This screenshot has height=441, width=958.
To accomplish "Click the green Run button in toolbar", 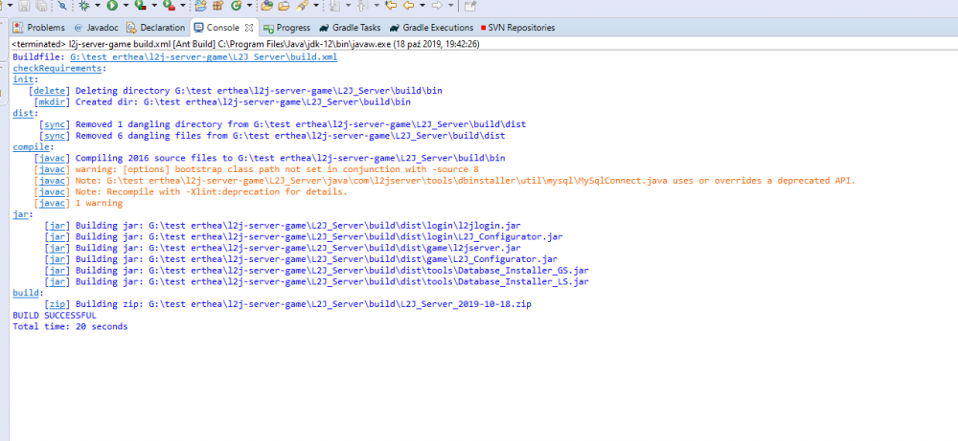I will pyautogui.click(x=112, y=6).
